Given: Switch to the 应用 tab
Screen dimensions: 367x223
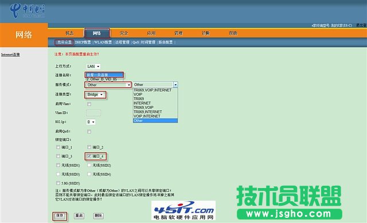Looking at the screenshot, I should 151,33.
